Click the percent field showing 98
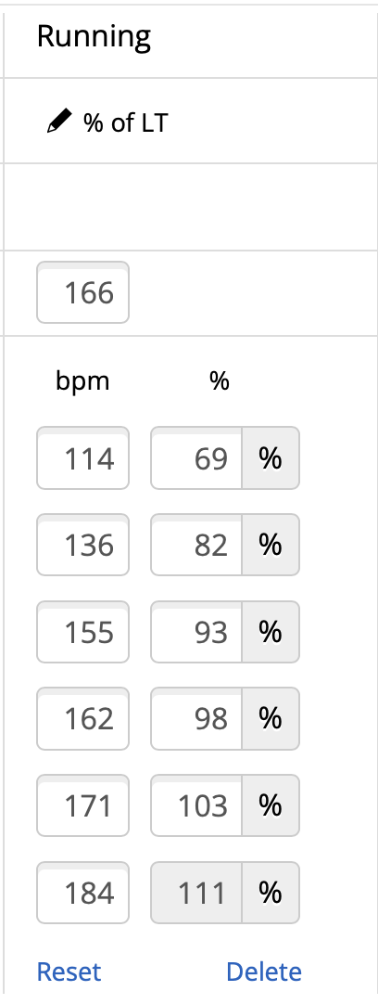Viewport: 378px width, 1004px height. point(196,718)
